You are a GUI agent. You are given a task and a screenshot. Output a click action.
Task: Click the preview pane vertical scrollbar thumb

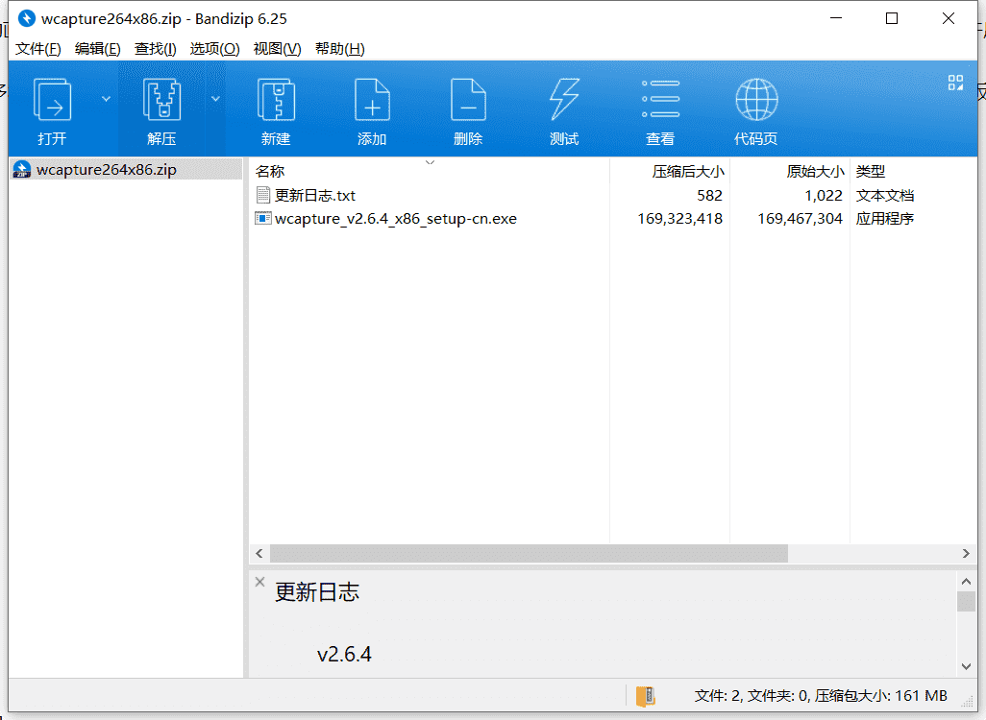pyautogui.click(x=966, y=601)
